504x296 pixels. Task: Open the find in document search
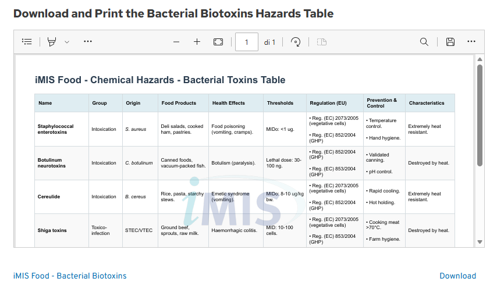pyautogui.click(x=424, y=42)
